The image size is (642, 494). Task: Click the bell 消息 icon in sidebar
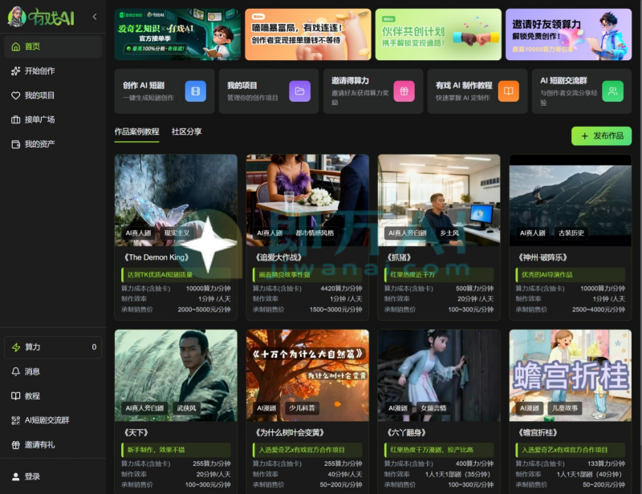[x=16, y=372]
